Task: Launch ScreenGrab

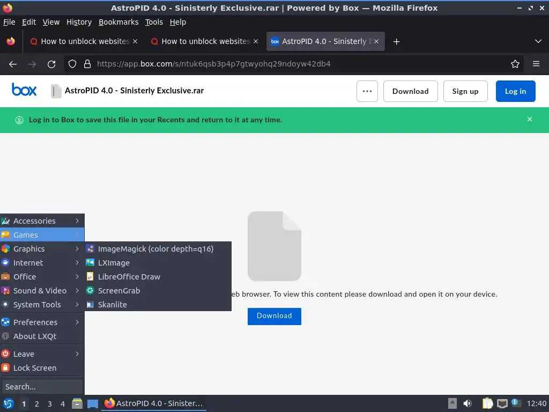Action: click(x=158, y=291)
